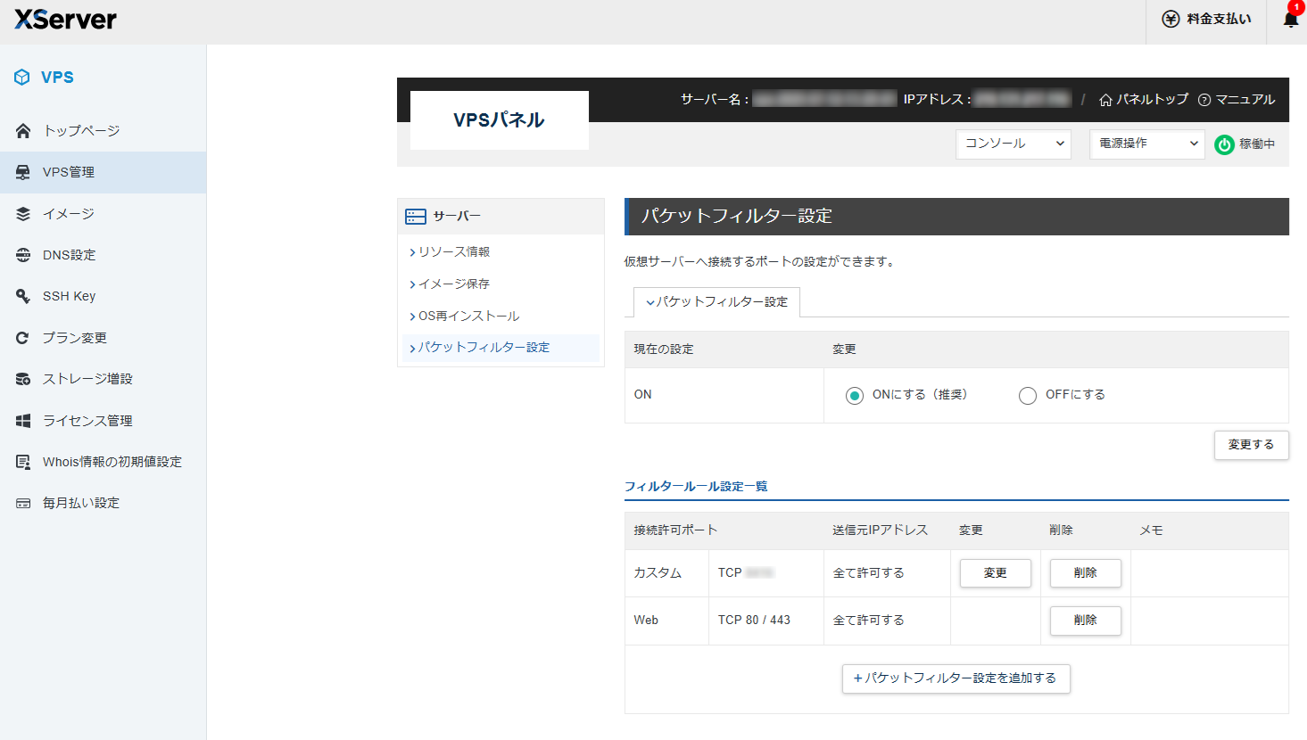Open the 電源操作 dropdown

click(1146, 144)
